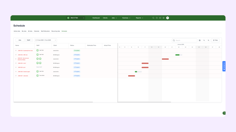The width and height of the screenshot is (236, 132).
Task: Click the zoom icon immediately left of the Filter button
Action: click(208, 41)
